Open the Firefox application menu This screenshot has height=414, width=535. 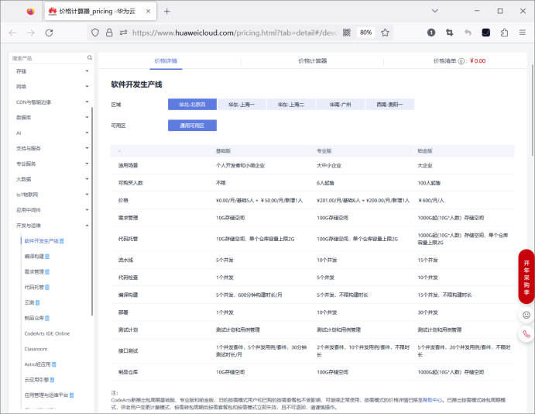[x=523, y=33]
